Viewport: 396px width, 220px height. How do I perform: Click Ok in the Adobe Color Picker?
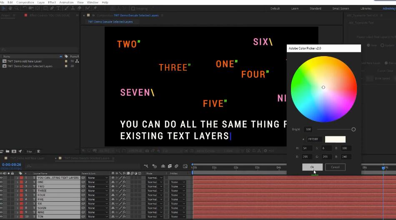coord(312,167)
